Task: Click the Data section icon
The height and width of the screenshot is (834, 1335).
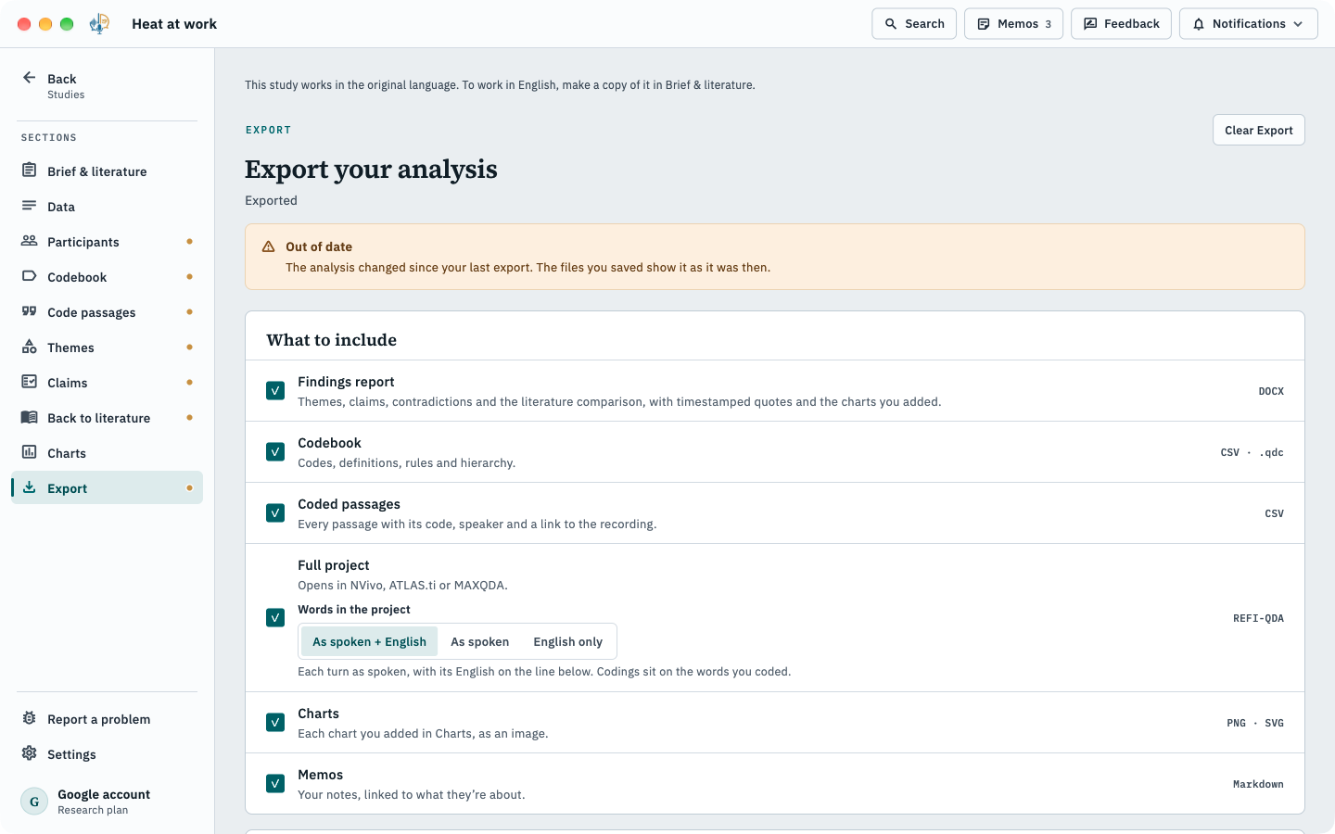Action: click(x=30, y=206)
